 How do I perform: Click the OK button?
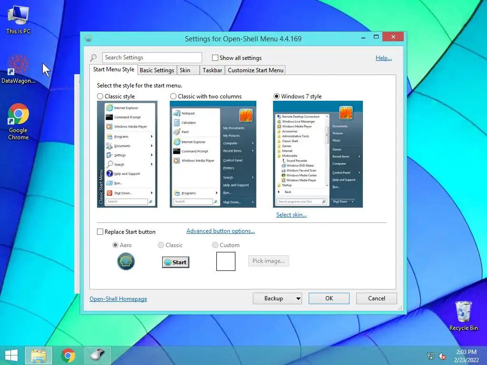(329, 298)
